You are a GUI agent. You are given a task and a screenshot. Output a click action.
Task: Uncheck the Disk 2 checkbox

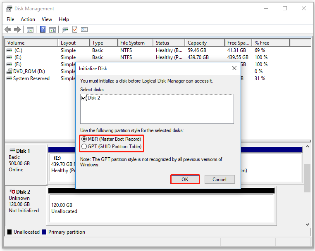(x=84, y=98)
